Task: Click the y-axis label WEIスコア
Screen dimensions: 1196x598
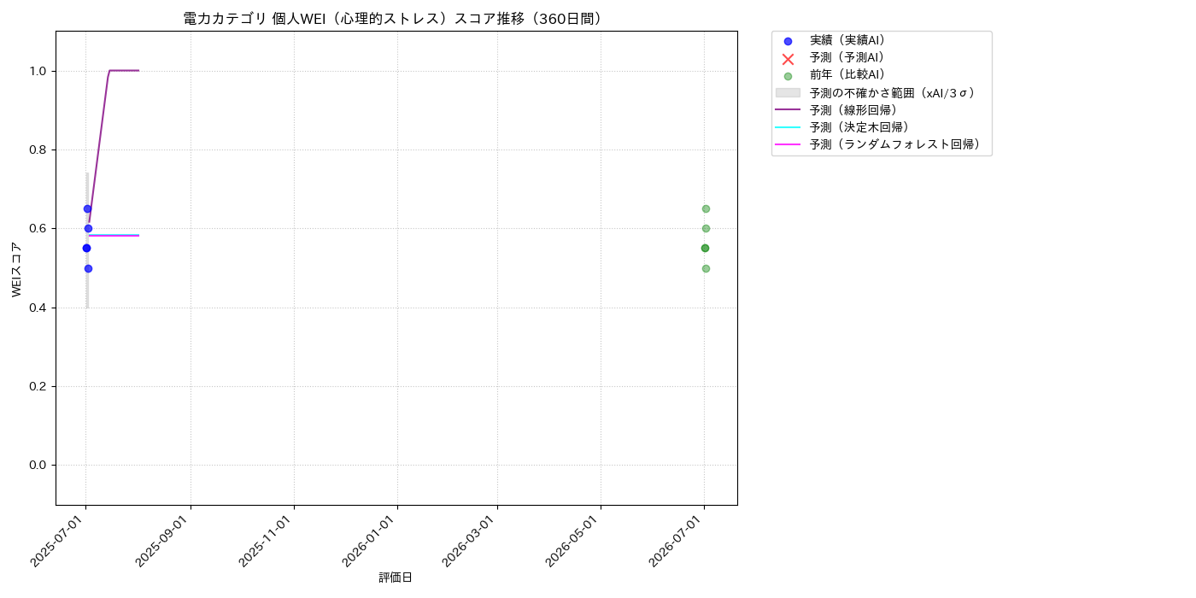Action: 17,268
